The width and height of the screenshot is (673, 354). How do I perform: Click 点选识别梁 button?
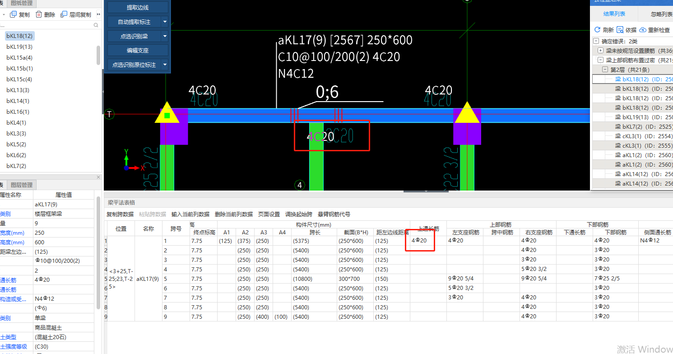[134, 36]
